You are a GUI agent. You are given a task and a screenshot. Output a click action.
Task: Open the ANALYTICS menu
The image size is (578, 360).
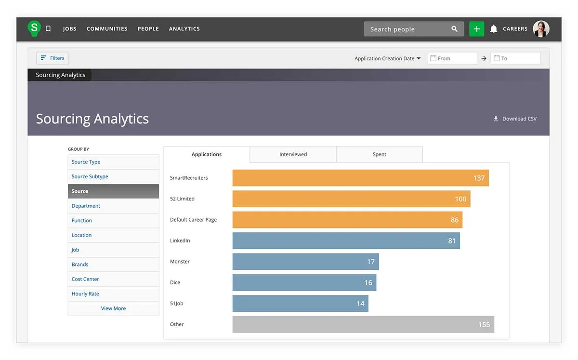pos(184,28)
